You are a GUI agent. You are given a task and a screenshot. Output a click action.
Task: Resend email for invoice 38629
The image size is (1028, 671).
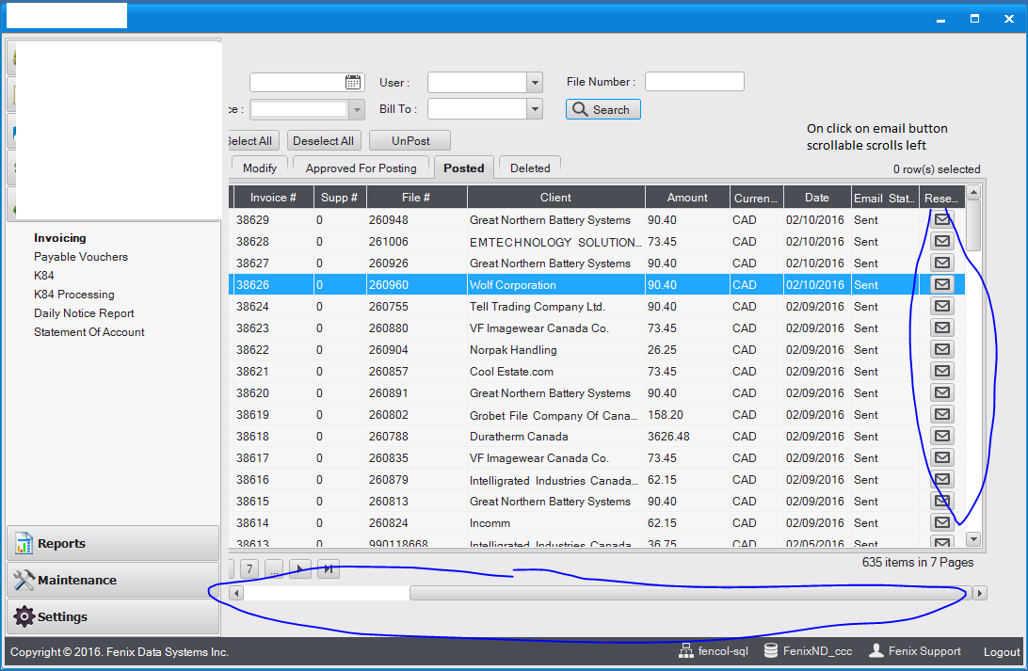pos(941,220)
